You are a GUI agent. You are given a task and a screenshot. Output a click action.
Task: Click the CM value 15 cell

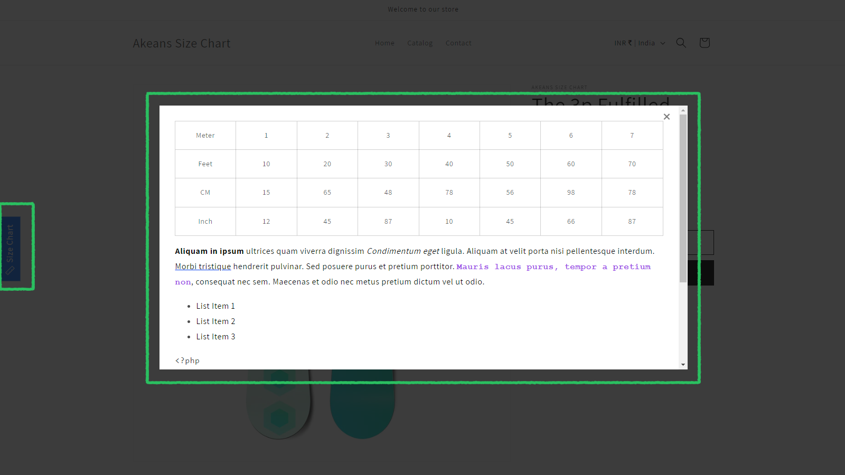pos(266,193)
